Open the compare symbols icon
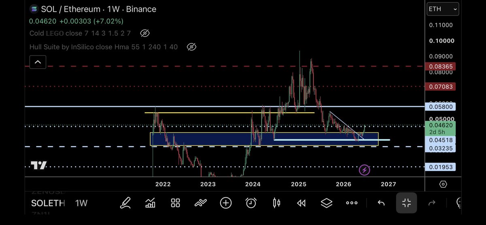 tap(201, 203)
